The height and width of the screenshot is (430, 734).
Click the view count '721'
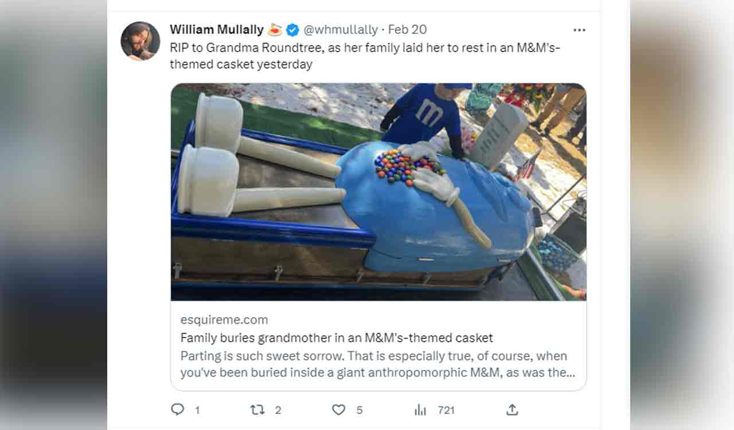tap(445, 410)
